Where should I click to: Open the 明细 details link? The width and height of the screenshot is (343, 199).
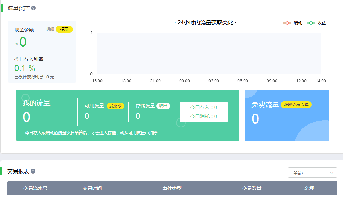[50, 29]
